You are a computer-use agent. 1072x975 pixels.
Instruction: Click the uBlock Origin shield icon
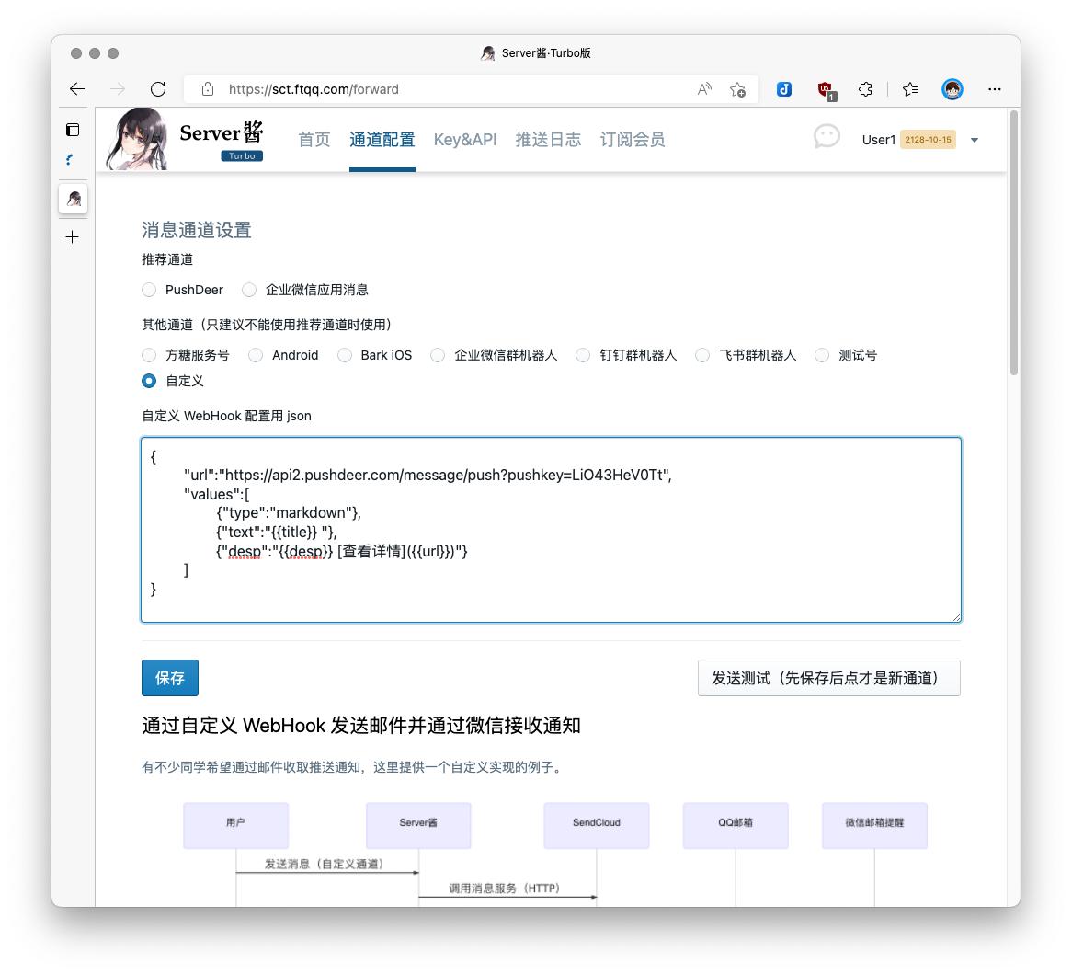point(826,89)
